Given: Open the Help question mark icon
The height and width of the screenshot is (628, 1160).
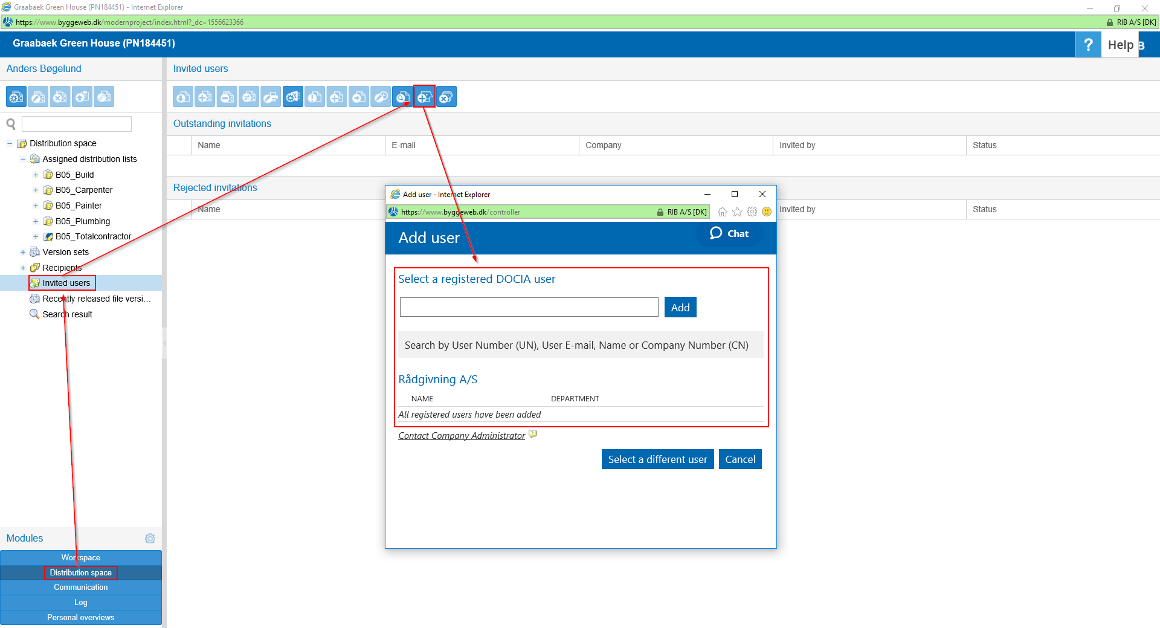Looking at the screenshot, I should (x=1087, y=45).
